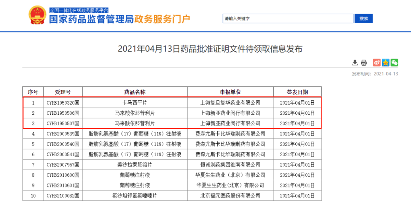Click drug name 氯沙坦钾氢氯噻嗪片

[135, 195]
